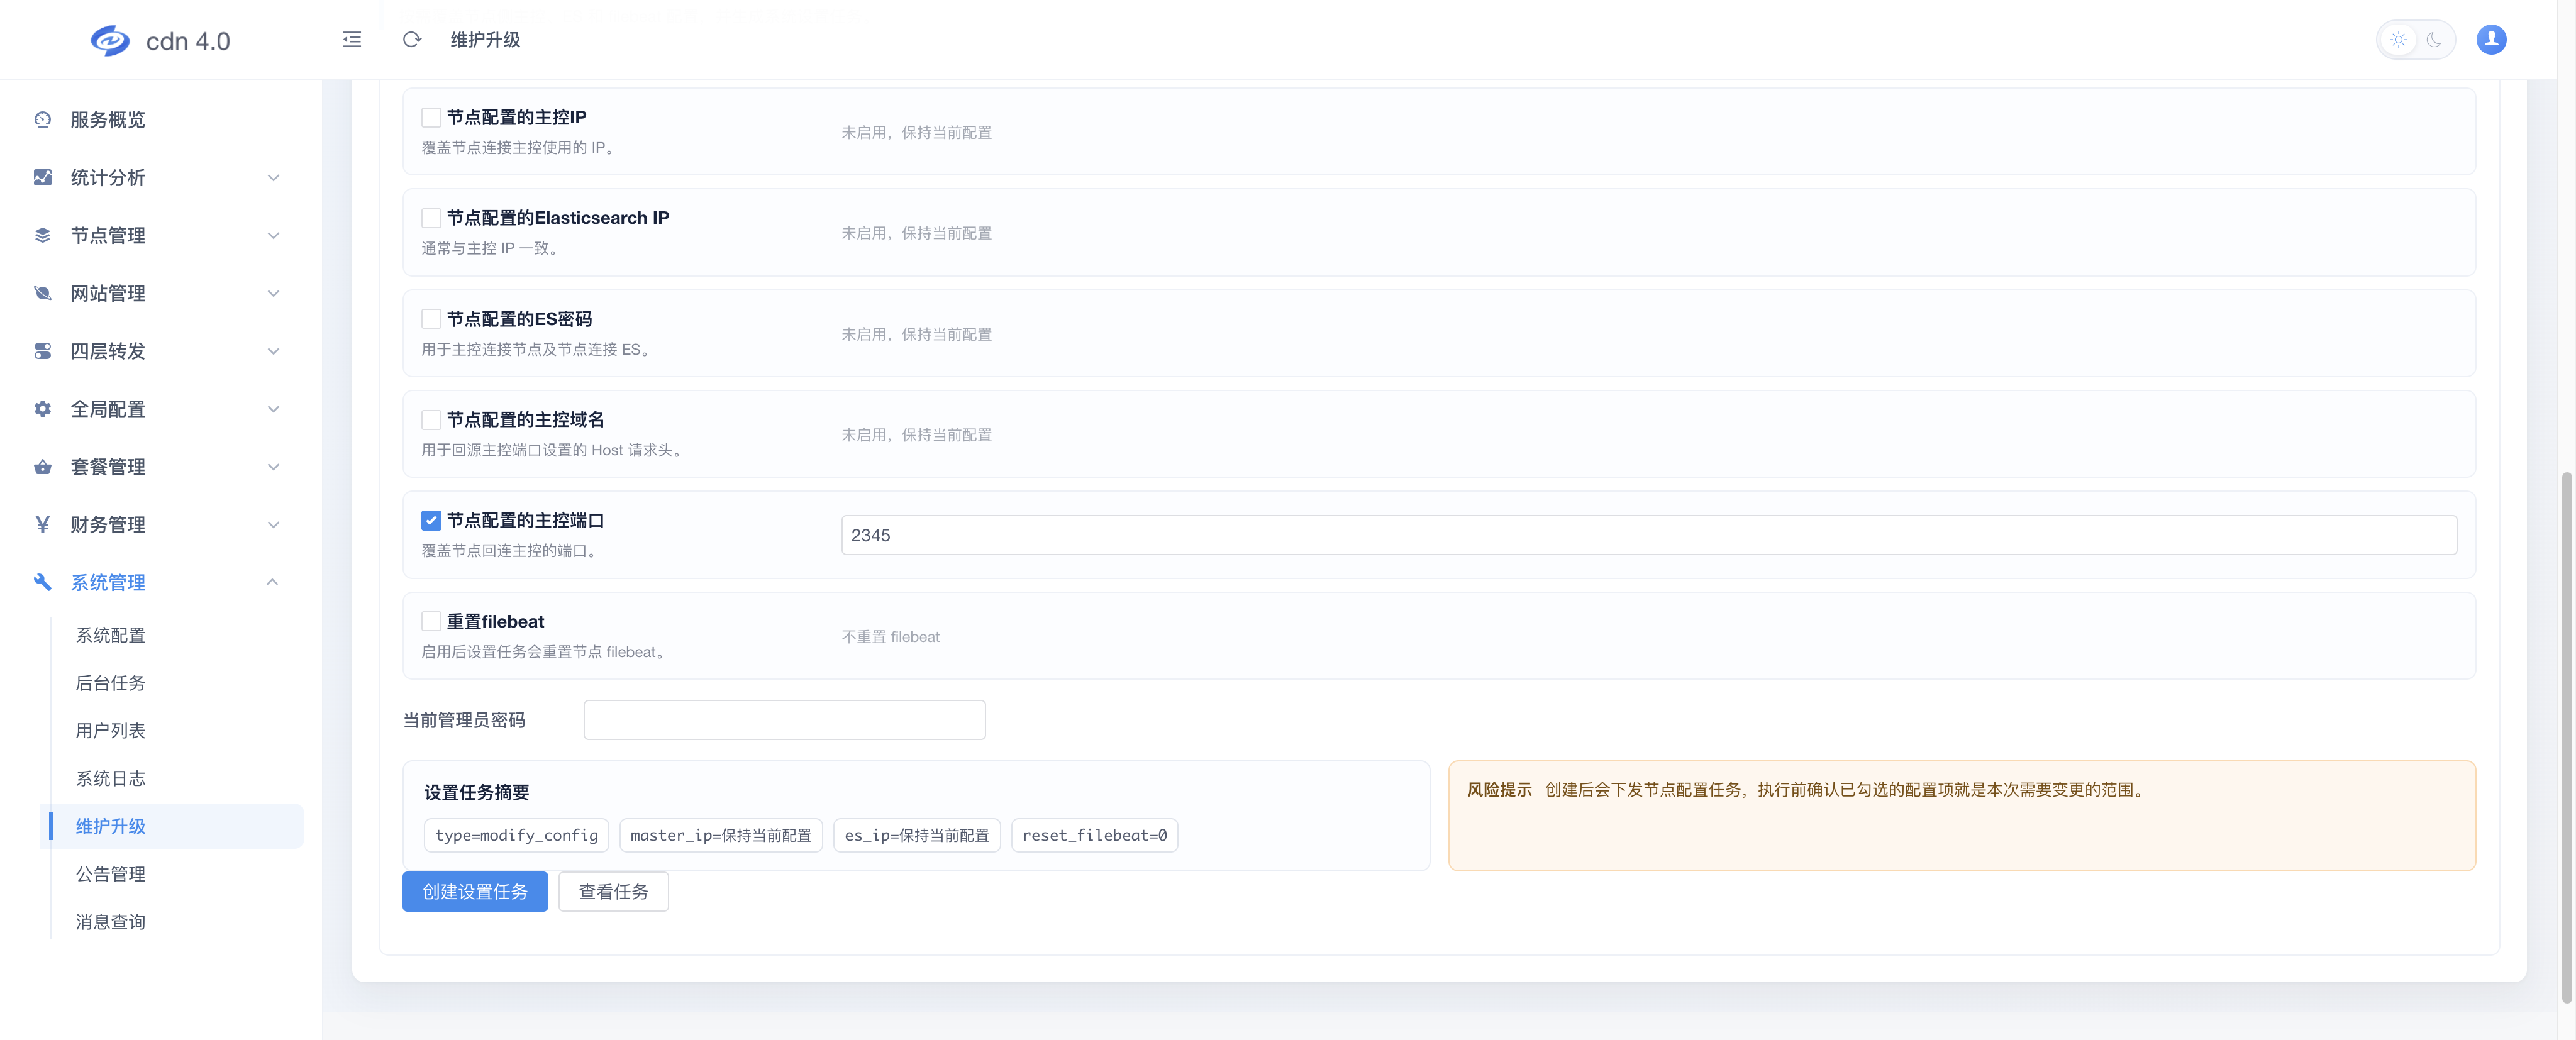Expand the 节点管理 menu chevron
2576x1040 pixels.
pyautogui.click(x=273, y=236)
